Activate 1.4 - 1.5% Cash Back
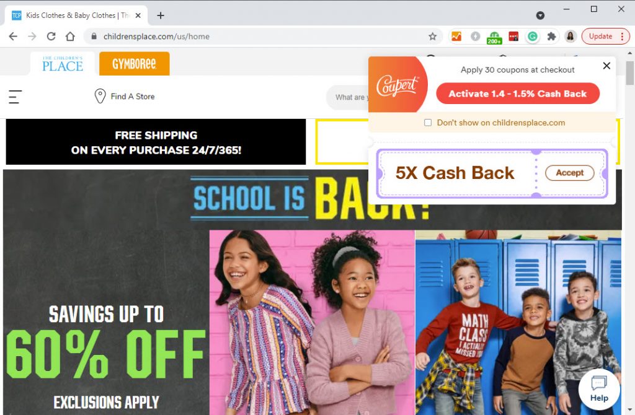 518,94
